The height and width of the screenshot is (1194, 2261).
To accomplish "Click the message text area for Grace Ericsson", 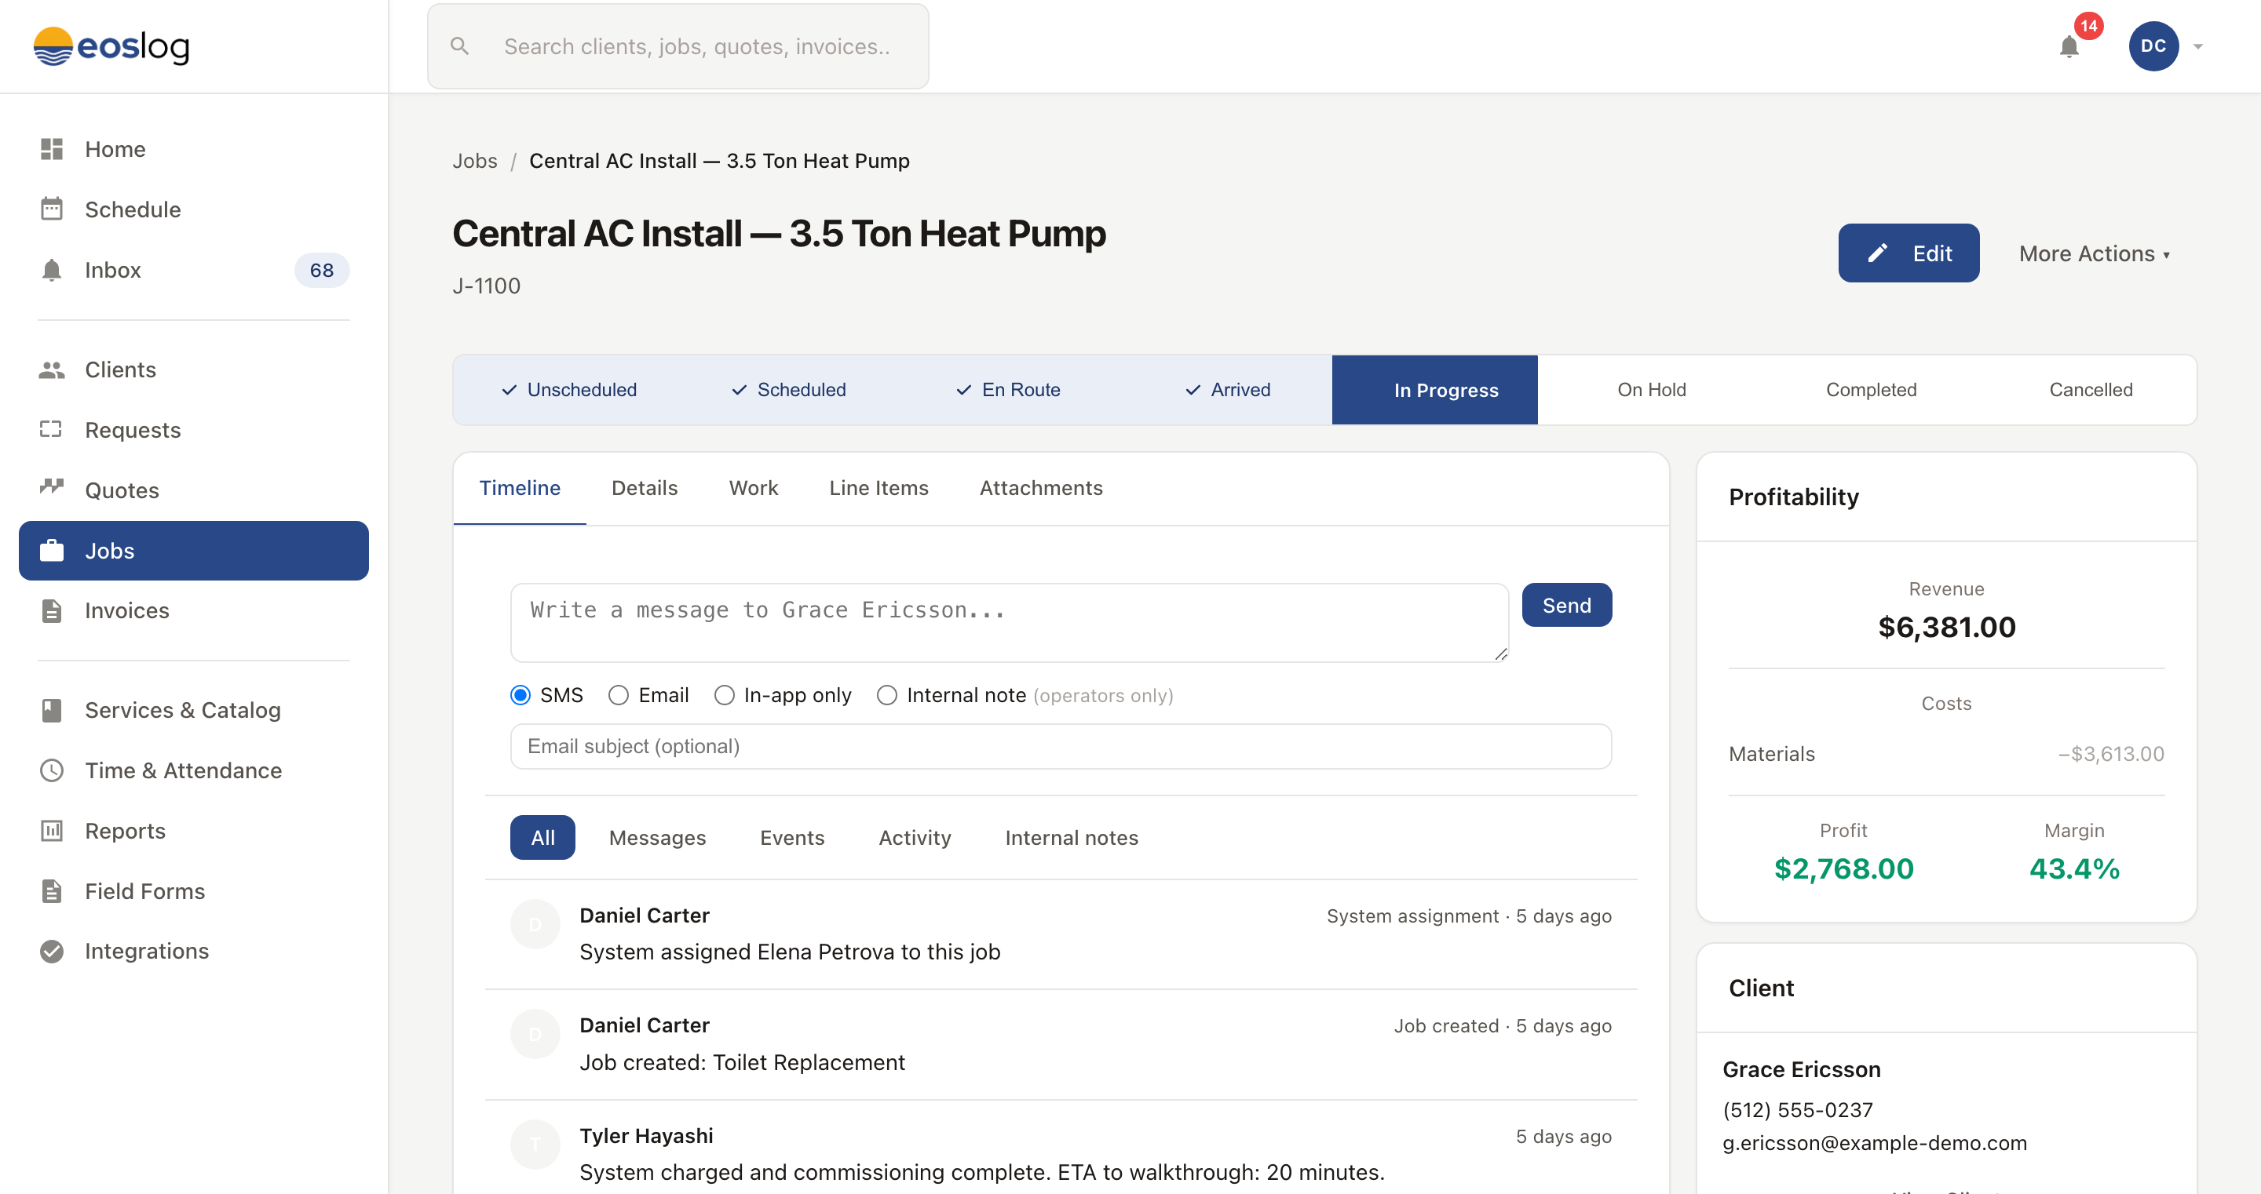I will (1010, 623).
